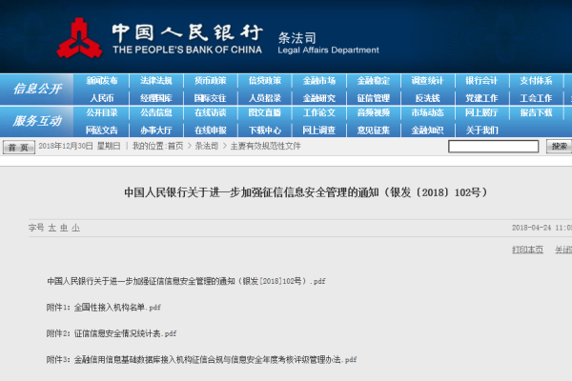Click 条法司 breadcrumb link

coord(207,146)
